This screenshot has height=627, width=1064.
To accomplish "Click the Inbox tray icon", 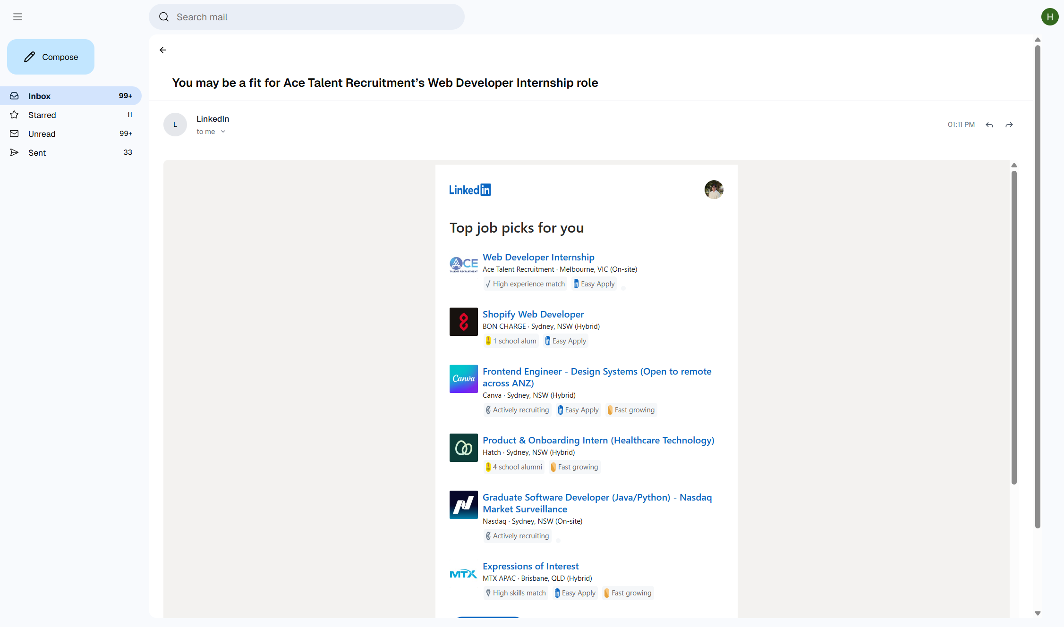I will [15, 96].
